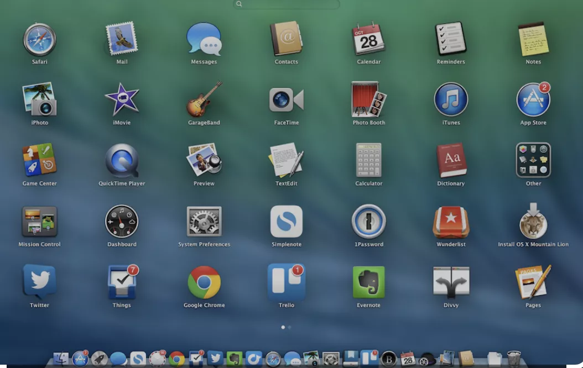Image resolution: width=583 pixels, height=368 pixels.
Task: Open Things app showing 7 notifications
Action: click(122, 282)
